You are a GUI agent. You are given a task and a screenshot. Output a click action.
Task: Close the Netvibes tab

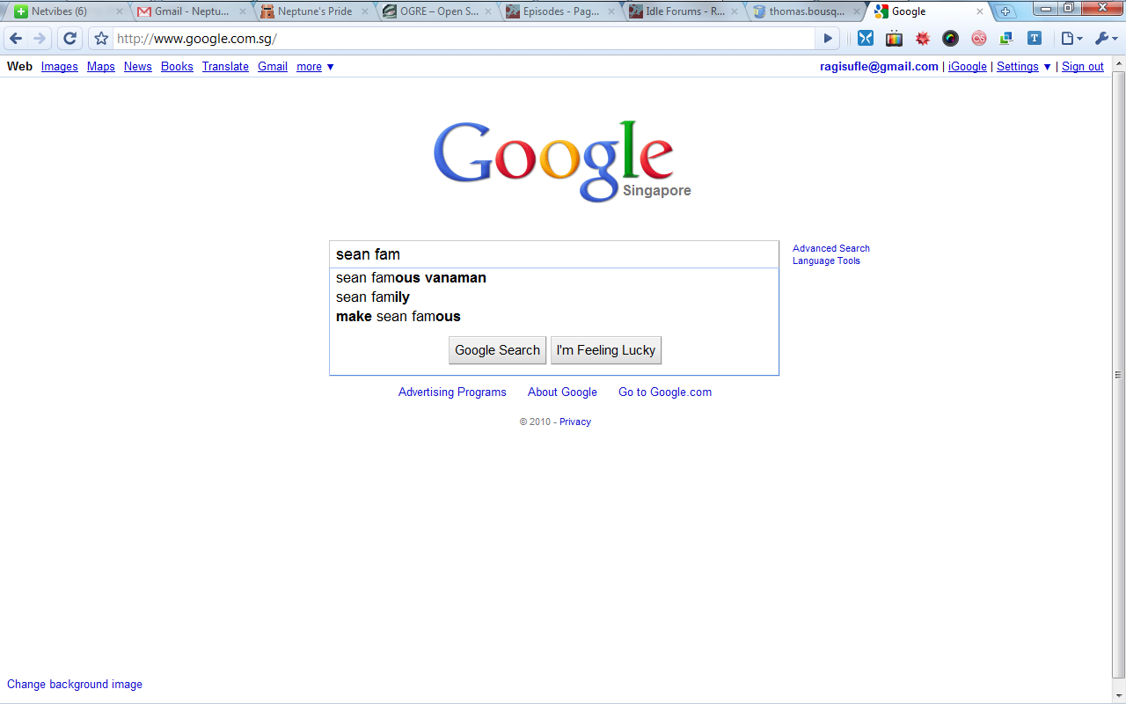point(121,12)
